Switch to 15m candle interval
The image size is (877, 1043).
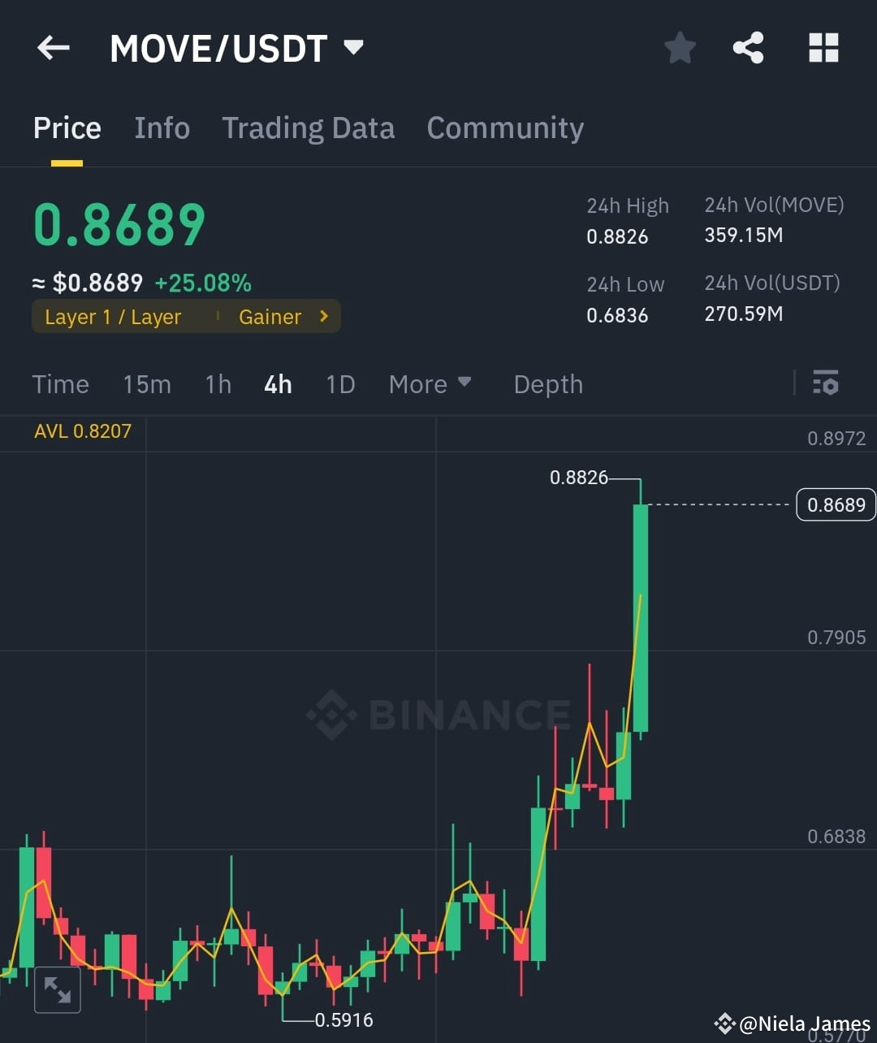(x=147, y=384)
